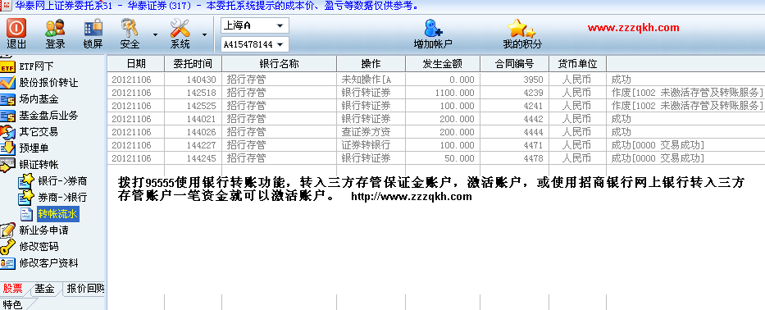Open 修改客户资料 in sidebar
This screenshot has width=765, height=310.
(x=48, y=263)
